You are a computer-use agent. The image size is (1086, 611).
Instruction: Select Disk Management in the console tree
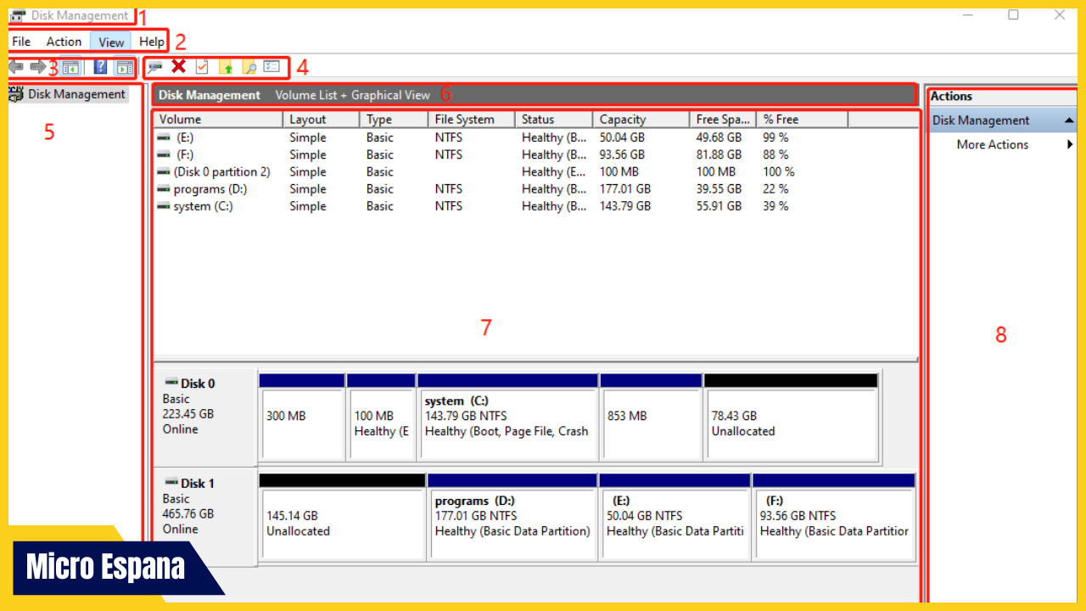76,94
